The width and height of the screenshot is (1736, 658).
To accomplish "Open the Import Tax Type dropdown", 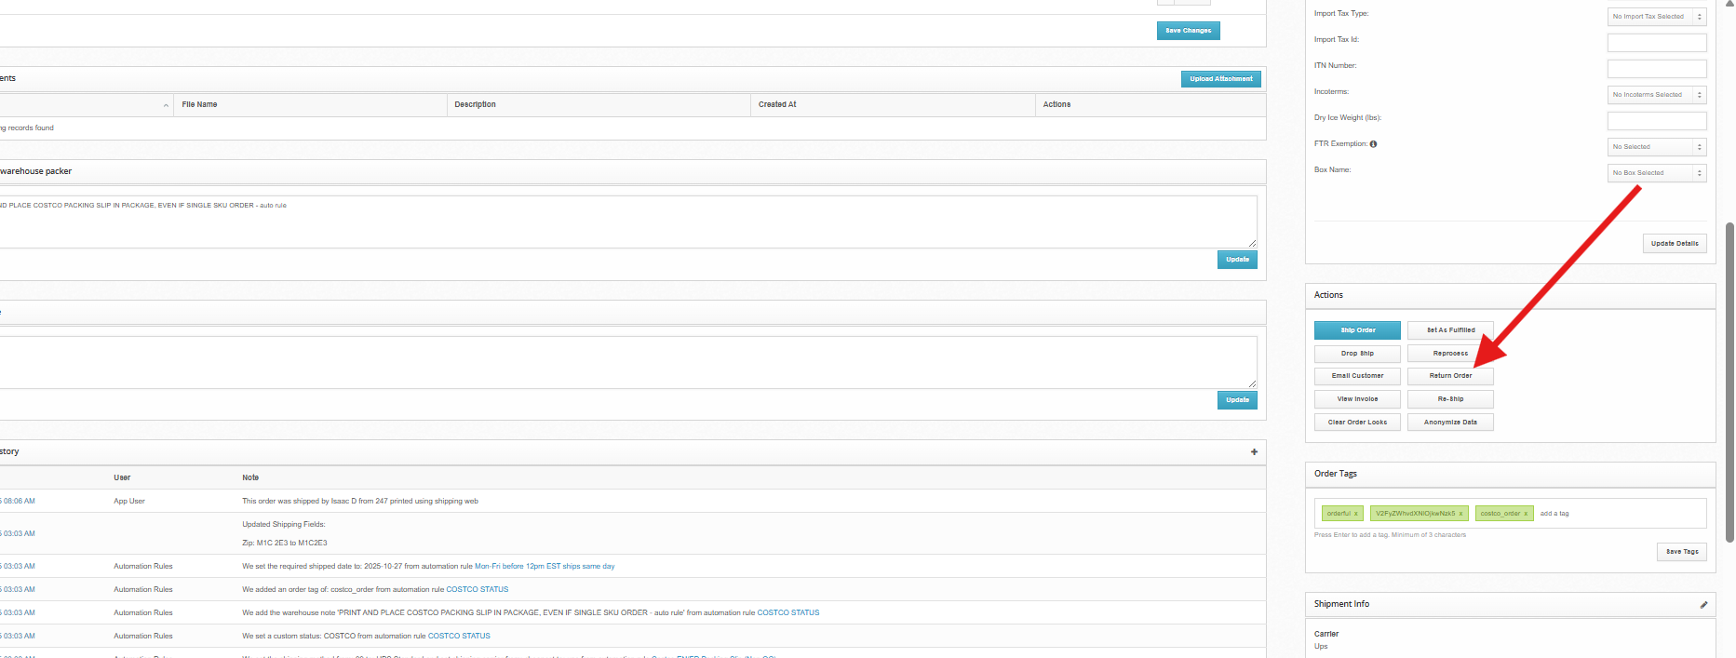I will click(x=1657, y=17).
